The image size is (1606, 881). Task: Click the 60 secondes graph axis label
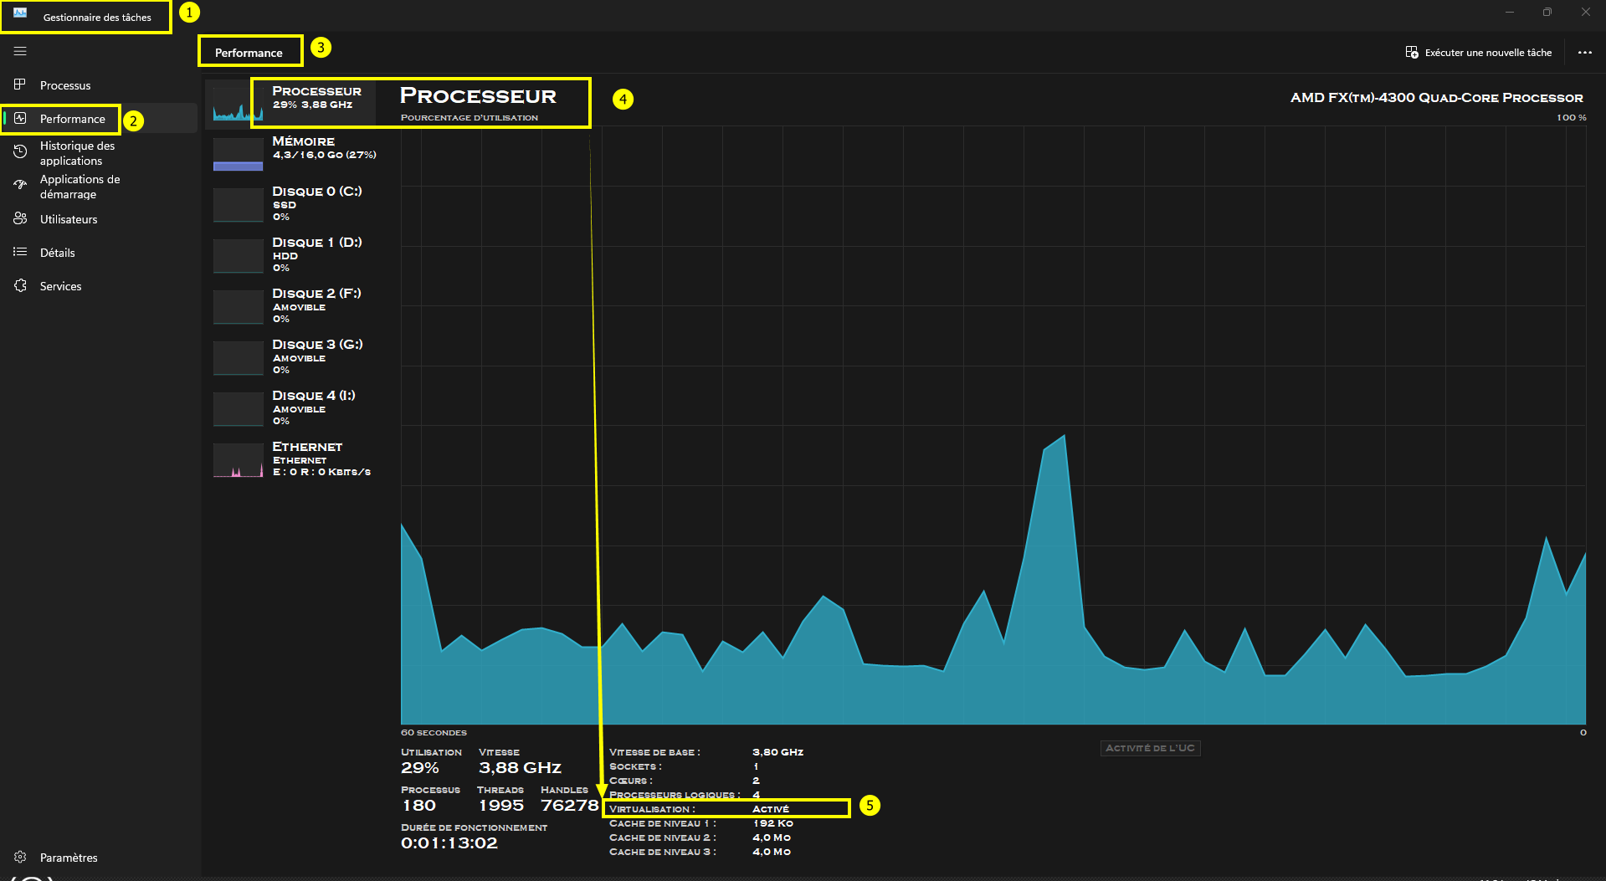pyautogui.click(x=434, y=733)
